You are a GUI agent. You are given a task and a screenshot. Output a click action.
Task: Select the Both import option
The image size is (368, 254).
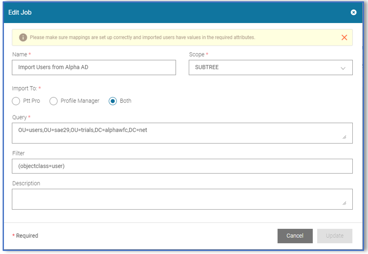pyautogui.click(x=113, y=101)
